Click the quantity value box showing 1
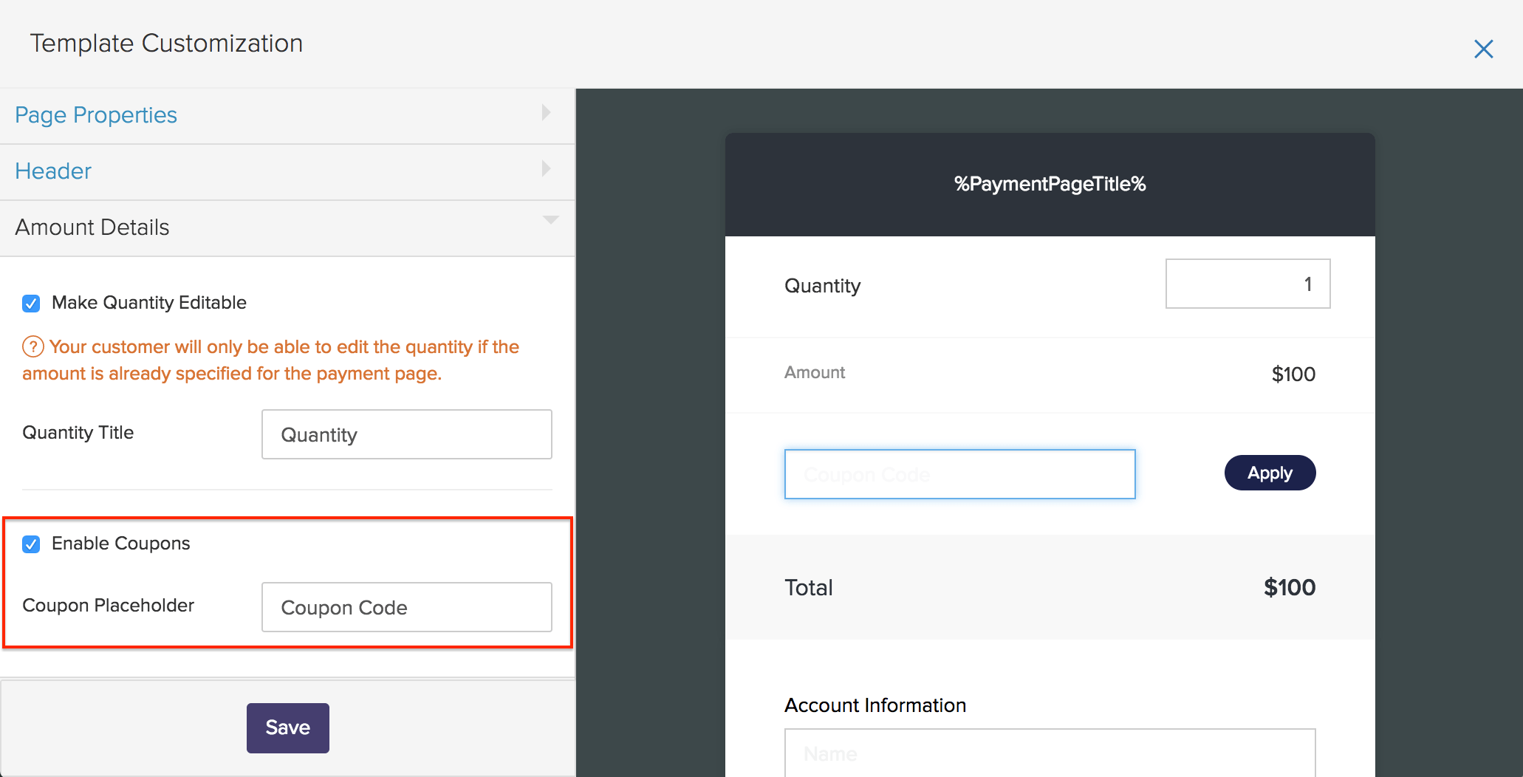This screenshot has height=777, width=1523. point(1248,284)
